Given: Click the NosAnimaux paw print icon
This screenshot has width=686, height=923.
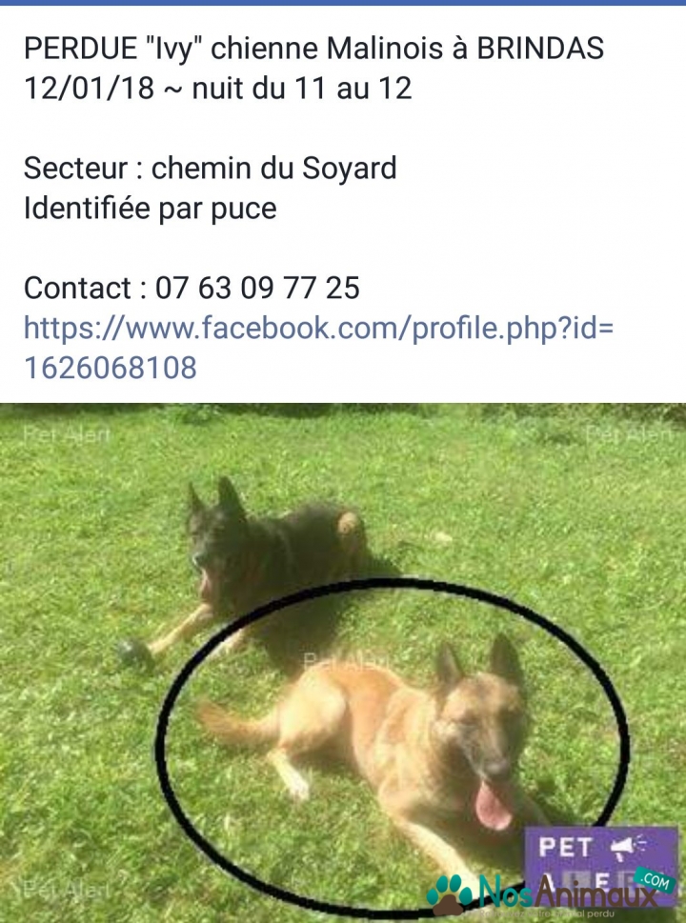Looking at the screenshot, I should tap(450, 895).
